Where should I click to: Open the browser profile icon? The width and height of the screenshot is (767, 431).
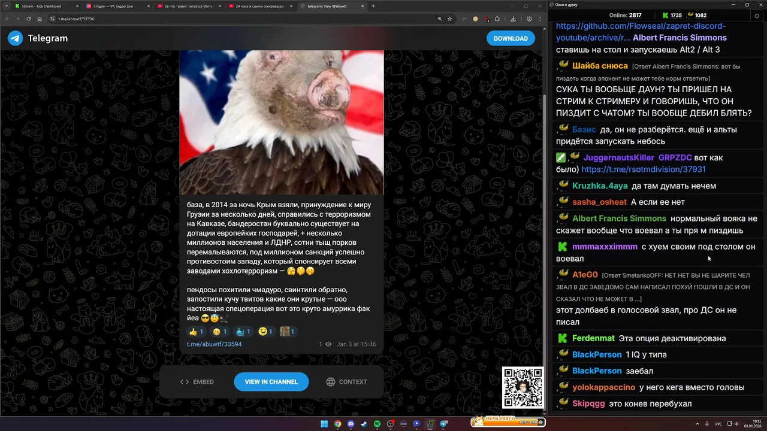(529, 19)
